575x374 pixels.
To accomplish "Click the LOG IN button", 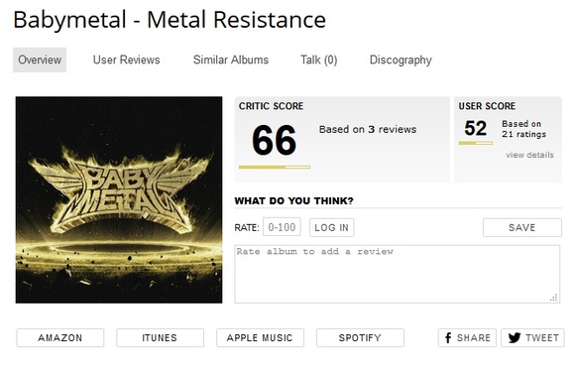I will (331, 227).
